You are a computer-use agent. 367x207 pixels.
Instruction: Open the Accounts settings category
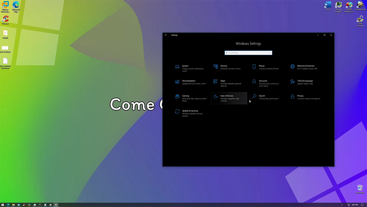pos(268,83)
